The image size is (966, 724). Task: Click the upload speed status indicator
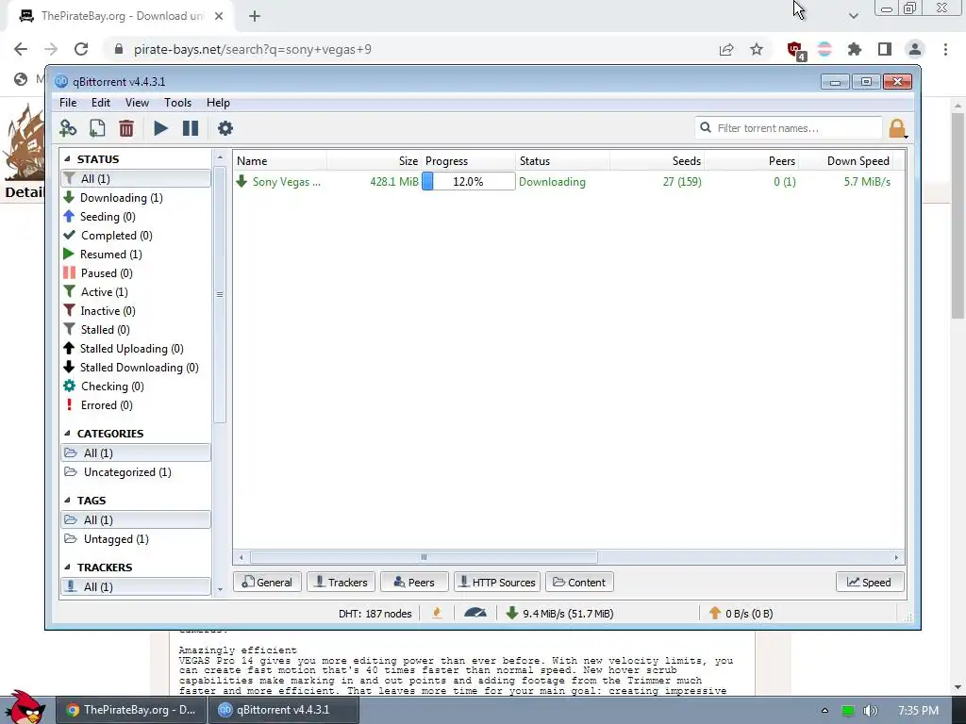point(741,613)
